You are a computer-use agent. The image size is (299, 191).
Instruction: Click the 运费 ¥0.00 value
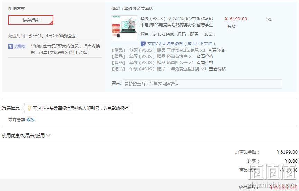291,161
